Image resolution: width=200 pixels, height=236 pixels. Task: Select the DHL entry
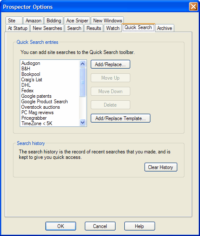tap(50, 85)
